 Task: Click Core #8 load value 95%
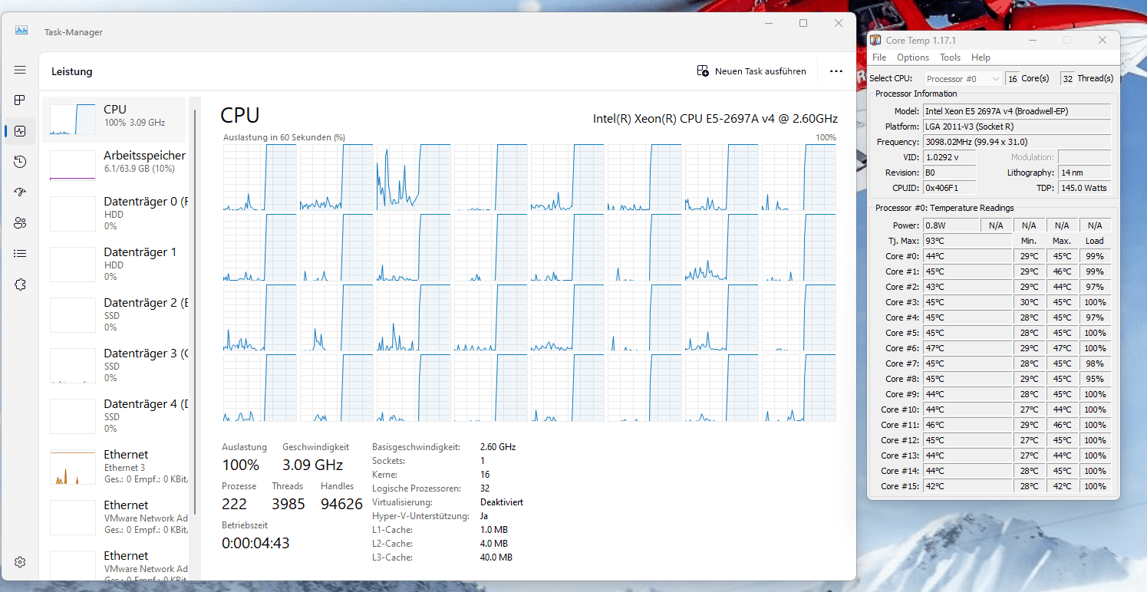click(x=1095, y=379)
